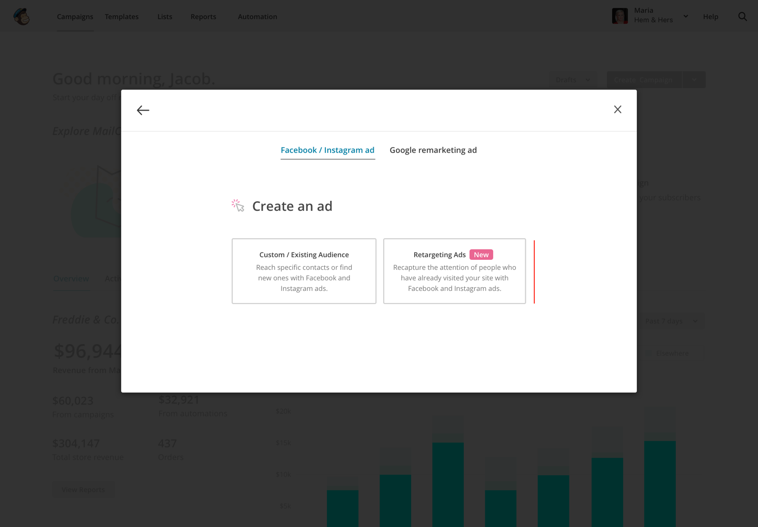Open the Templates menu item
758x527 pixels.
click(x=122, y=17)
